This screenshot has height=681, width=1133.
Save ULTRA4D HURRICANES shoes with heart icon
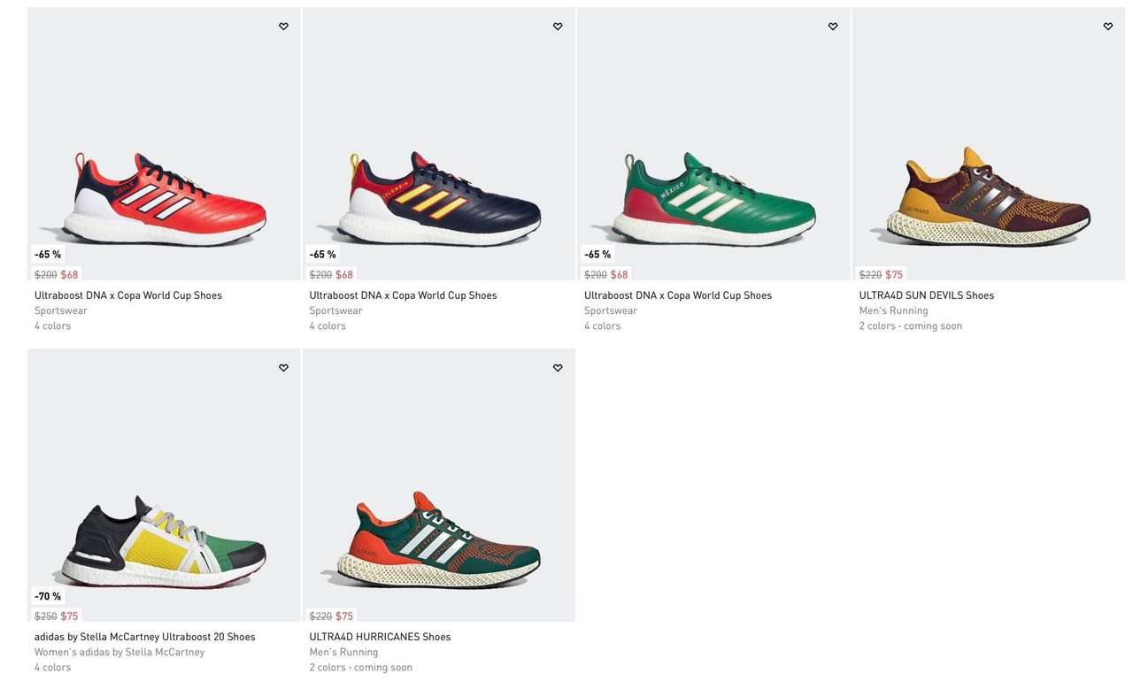558,368
